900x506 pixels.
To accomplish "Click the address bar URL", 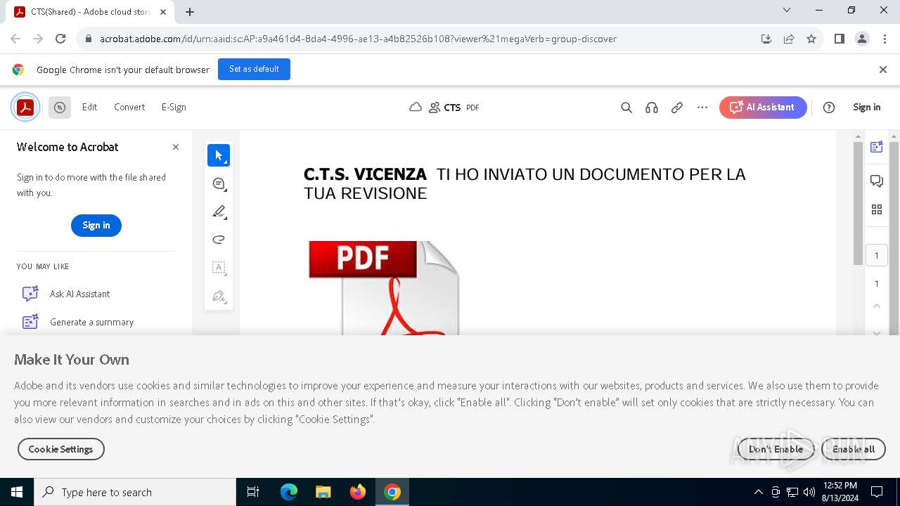I will (x=358, y=39).
